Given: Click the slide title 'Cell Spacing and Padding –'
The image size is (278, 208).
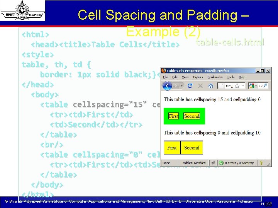Looking at the screenshot, I should 163,15.
